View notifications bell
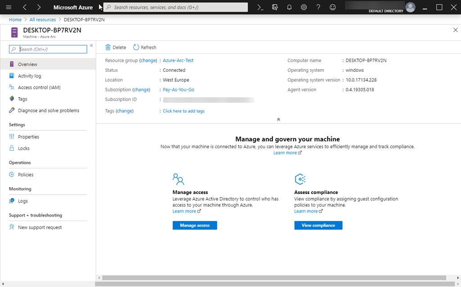 [289, 7]
